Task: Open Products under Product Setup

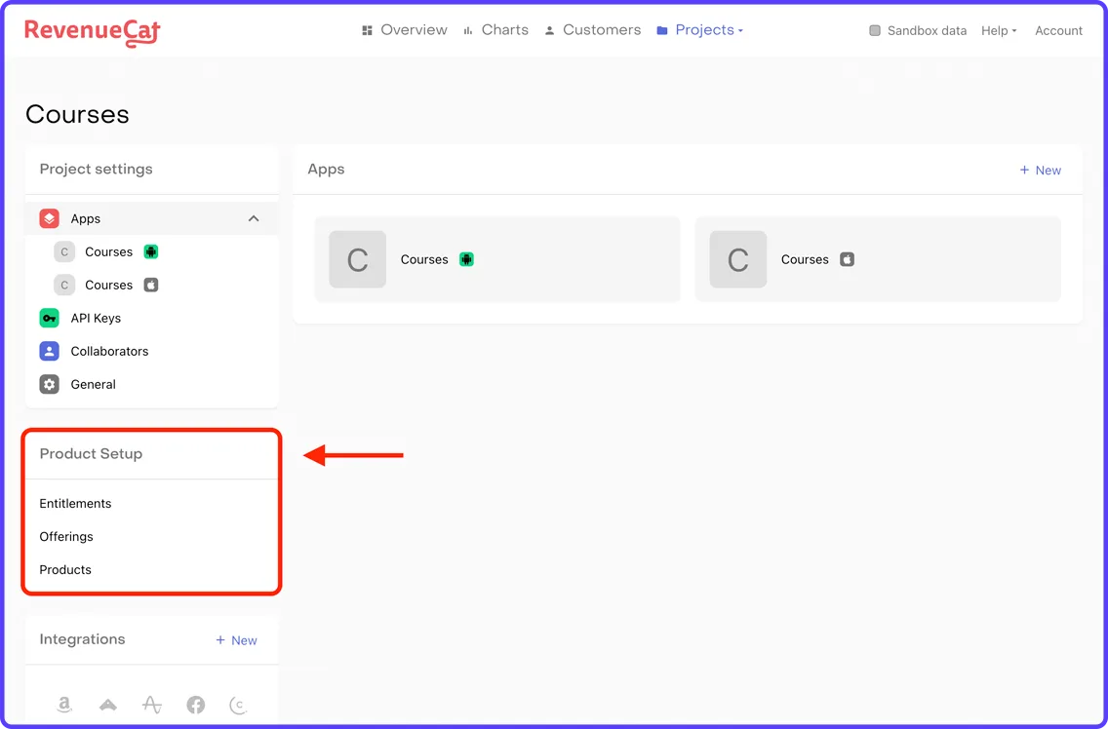Action: [x=65, y=570]
